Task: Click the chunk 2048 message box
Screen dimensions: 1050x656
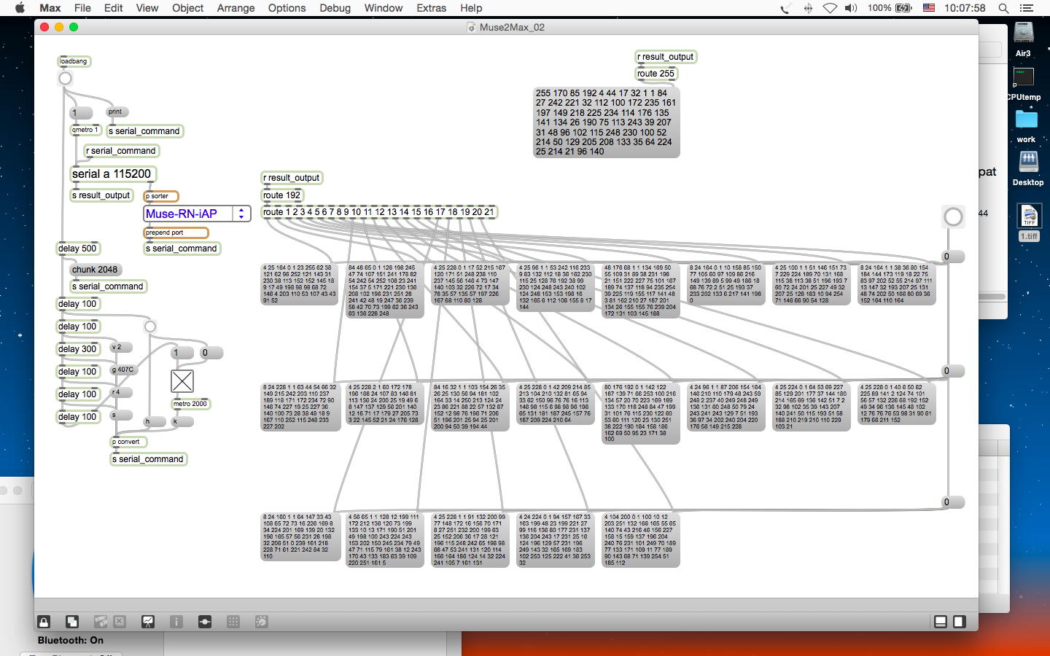Action: pyautogui.click(x=96, y=270)
